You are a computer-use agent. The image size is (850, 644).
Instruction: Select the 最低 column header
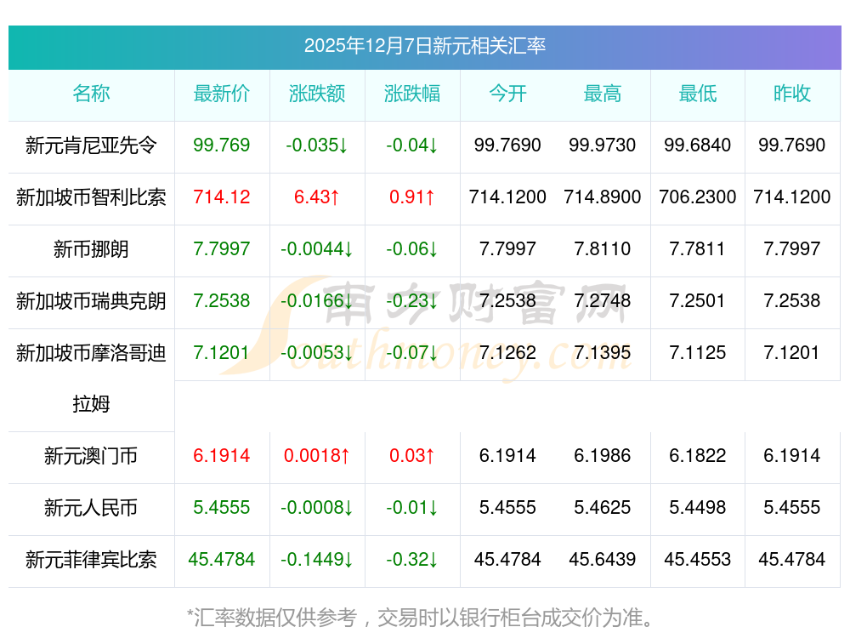point(698,94)
